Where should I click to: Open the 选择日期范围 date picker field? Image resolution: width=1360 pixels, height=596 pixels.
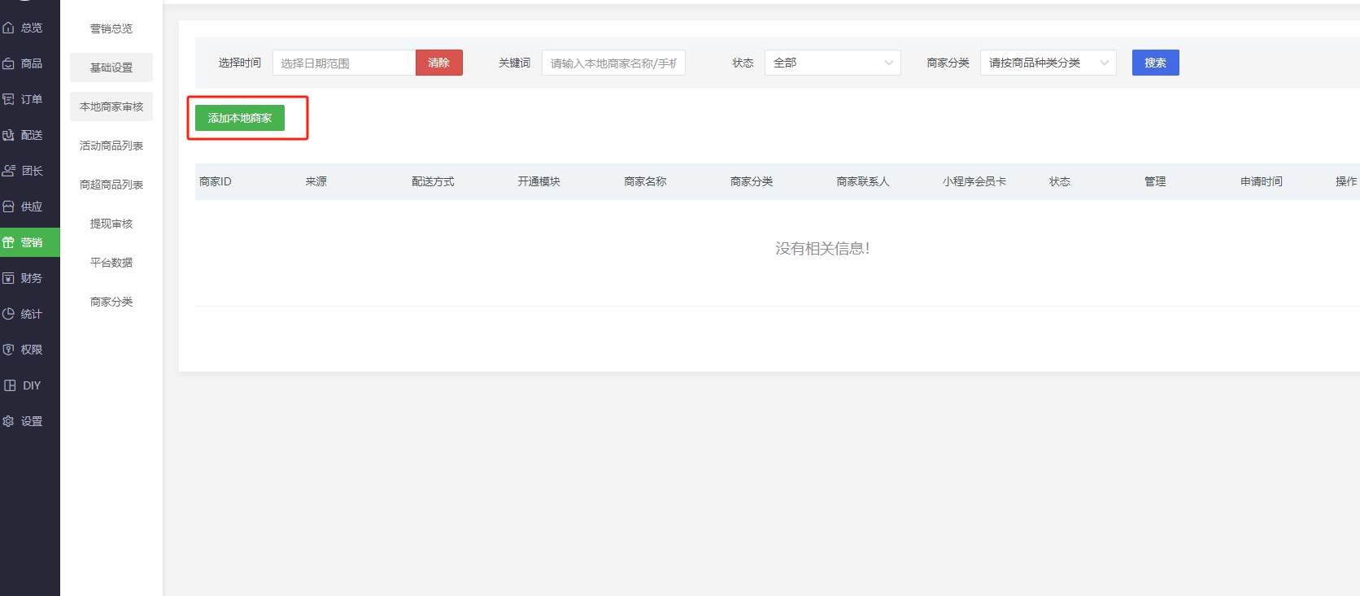point(344,63)
